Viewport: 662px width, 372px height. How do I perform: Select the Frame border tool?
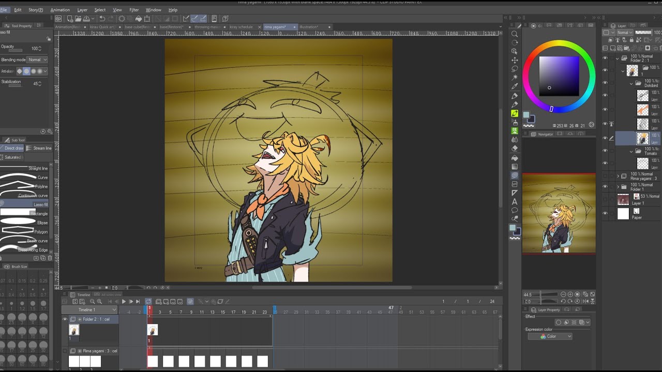coord(515,184)
